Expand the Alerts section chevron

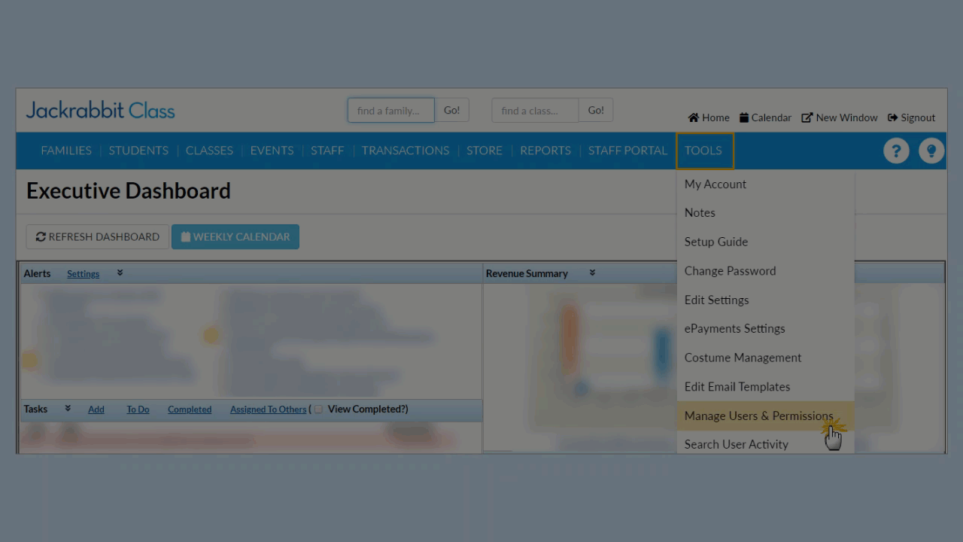120,273
